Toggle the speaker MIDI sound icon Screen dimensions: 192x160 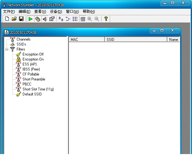click(x=45, y=19)
